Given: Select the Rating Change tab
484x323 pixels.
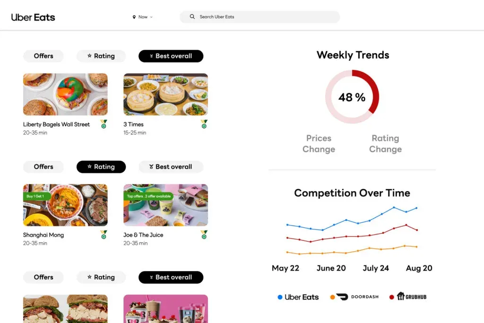Looking at the screenshot, I should 386,144.
